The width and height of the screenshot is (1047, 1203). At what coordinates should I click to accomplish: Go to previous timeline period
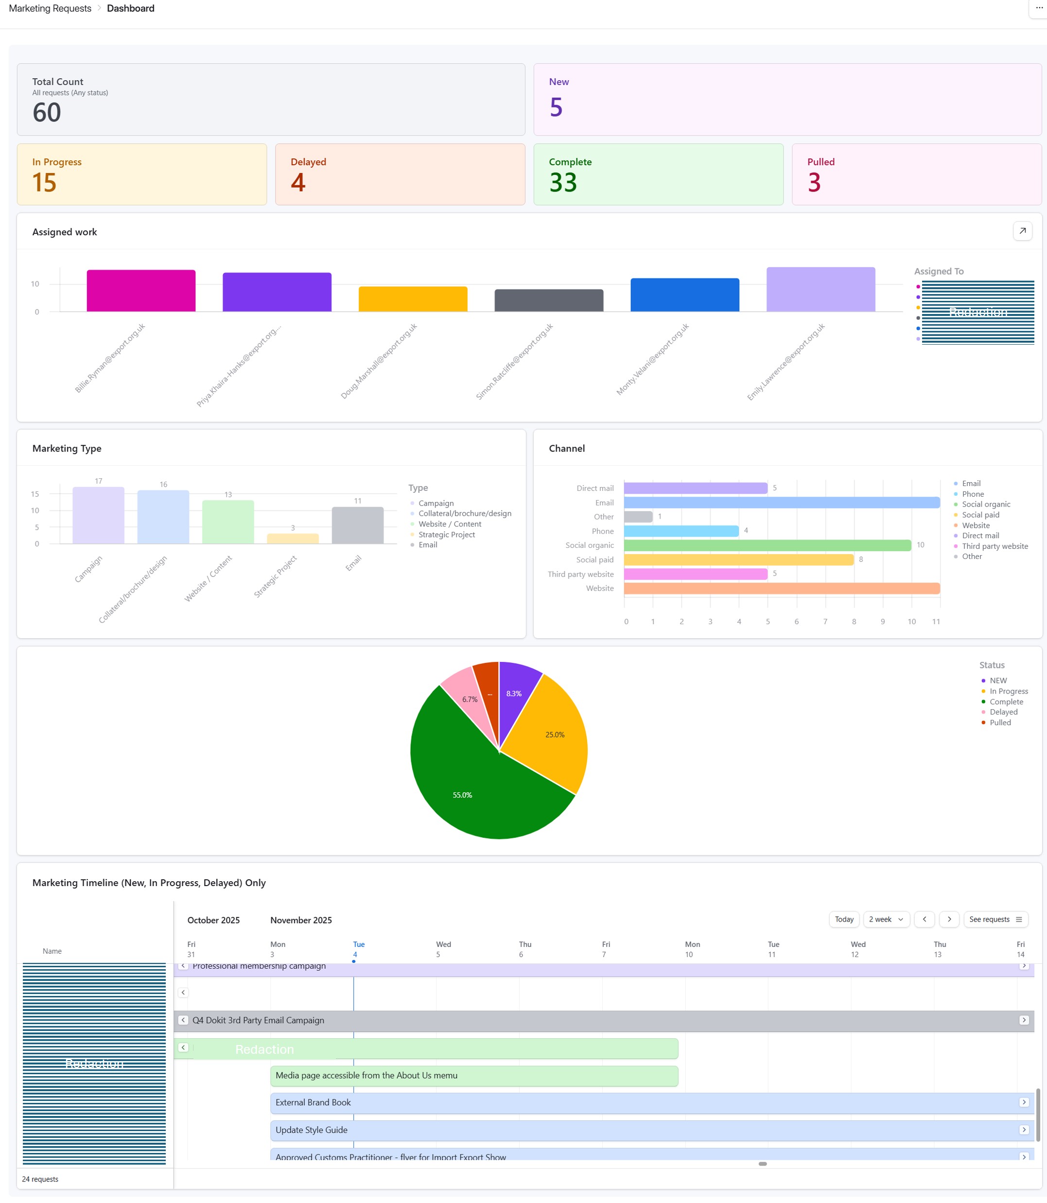pos(924,919)
